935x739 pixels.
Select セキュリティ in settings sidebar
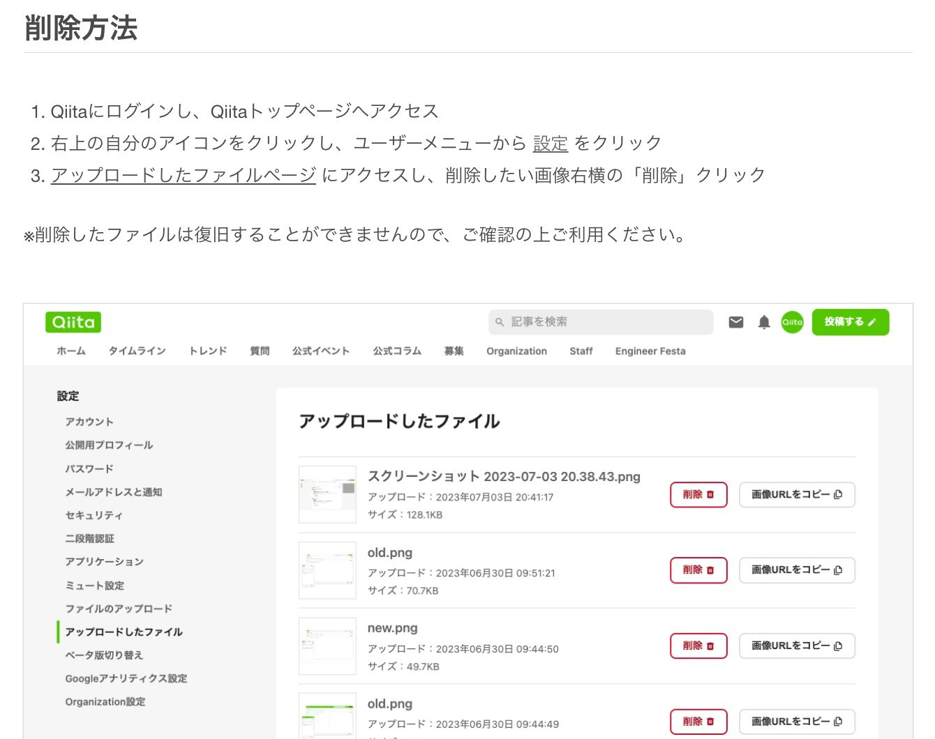pyautogui.click(x=94, y=515)
